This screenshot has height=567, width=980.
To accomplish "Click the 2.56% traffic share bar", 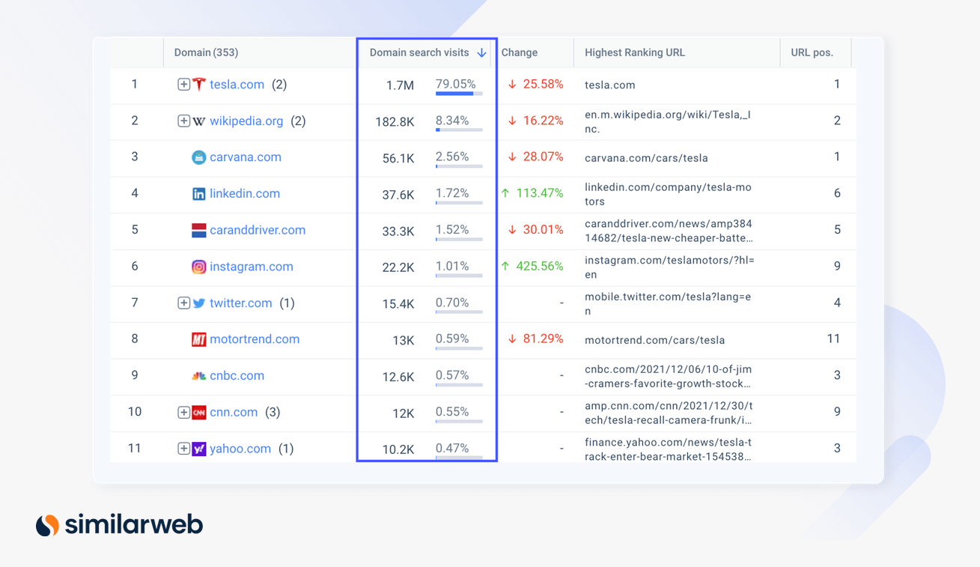I will [x=459, y=166].
